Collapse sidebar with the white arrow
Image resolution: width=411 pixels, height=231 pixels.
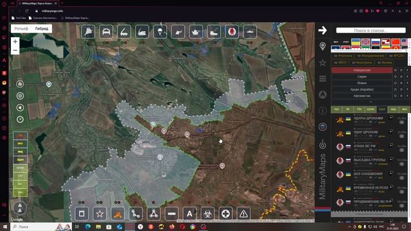(x=322, y=30)
